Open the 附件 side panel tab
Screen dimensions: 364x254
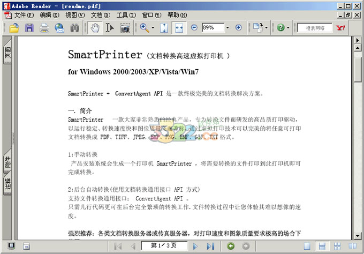click(7, 162)
